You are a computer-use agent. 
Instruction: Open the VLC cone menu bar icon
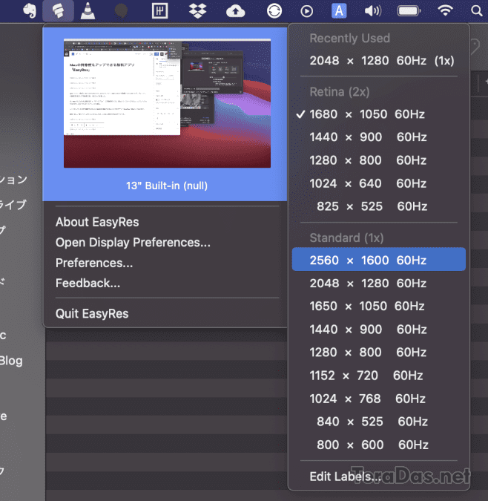88,11
